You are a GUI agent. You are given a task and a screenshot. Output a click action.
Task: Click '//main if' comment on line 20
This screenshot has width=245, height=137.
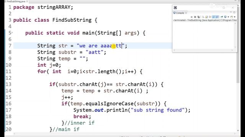click(x=66, y=129)
